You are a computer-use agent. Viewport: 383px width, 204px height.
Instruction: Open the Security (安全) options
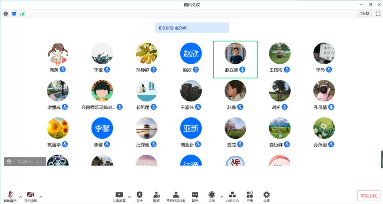click(140, 197)
